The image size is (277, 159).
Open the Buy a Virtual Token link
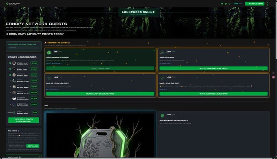53,89
